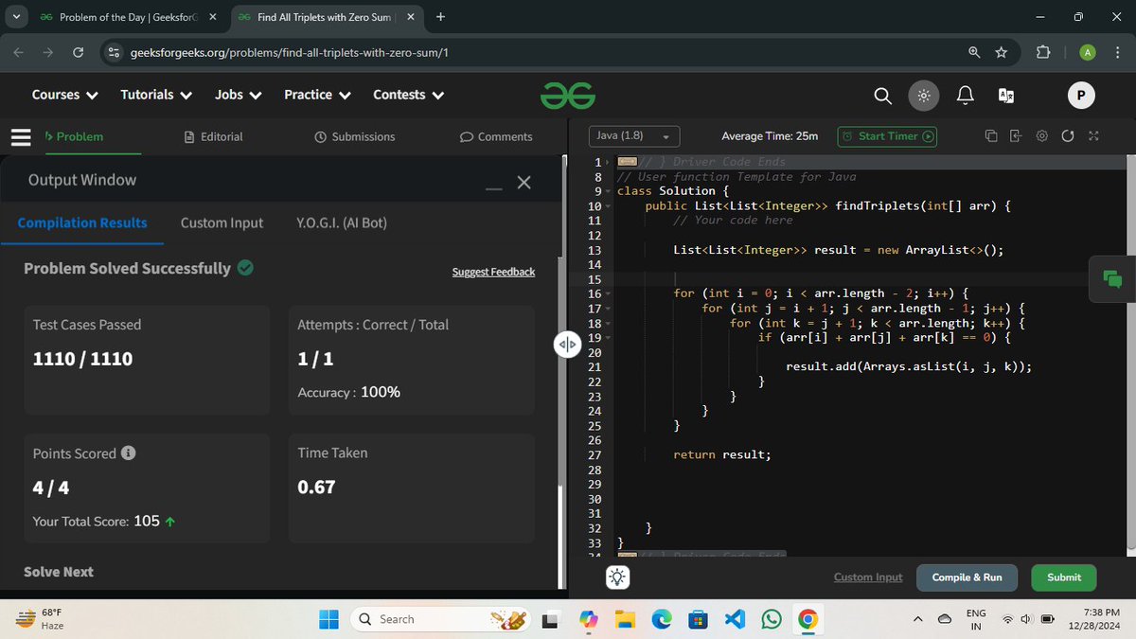The image size is (1136, 639).
Task: Click the green Submit button
Action: click(1064, 577)
